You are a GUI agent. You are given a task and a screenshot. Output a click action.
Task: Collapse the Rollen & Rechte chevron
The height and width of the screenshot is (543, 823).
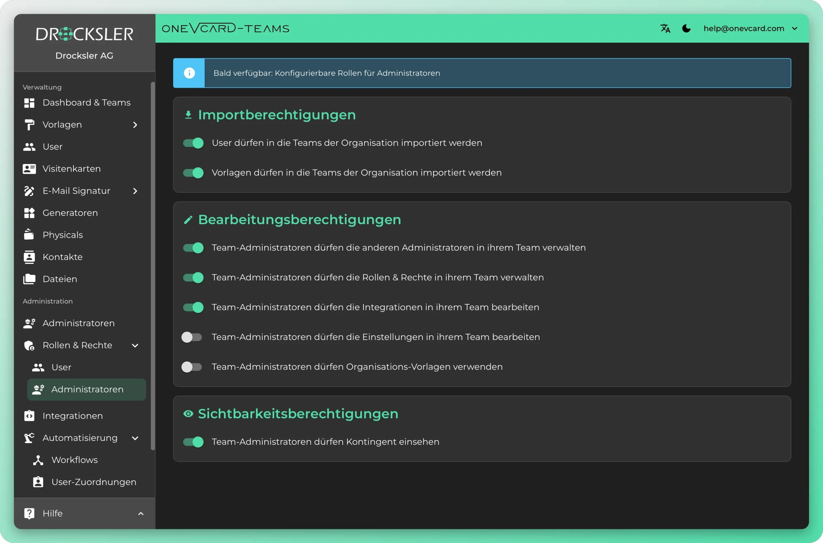(135, 346)
